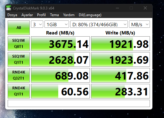This screenshot has height=118, width=164.
Task: Click the Read (MB/s) column header
Action: click(x=60, y=33)
